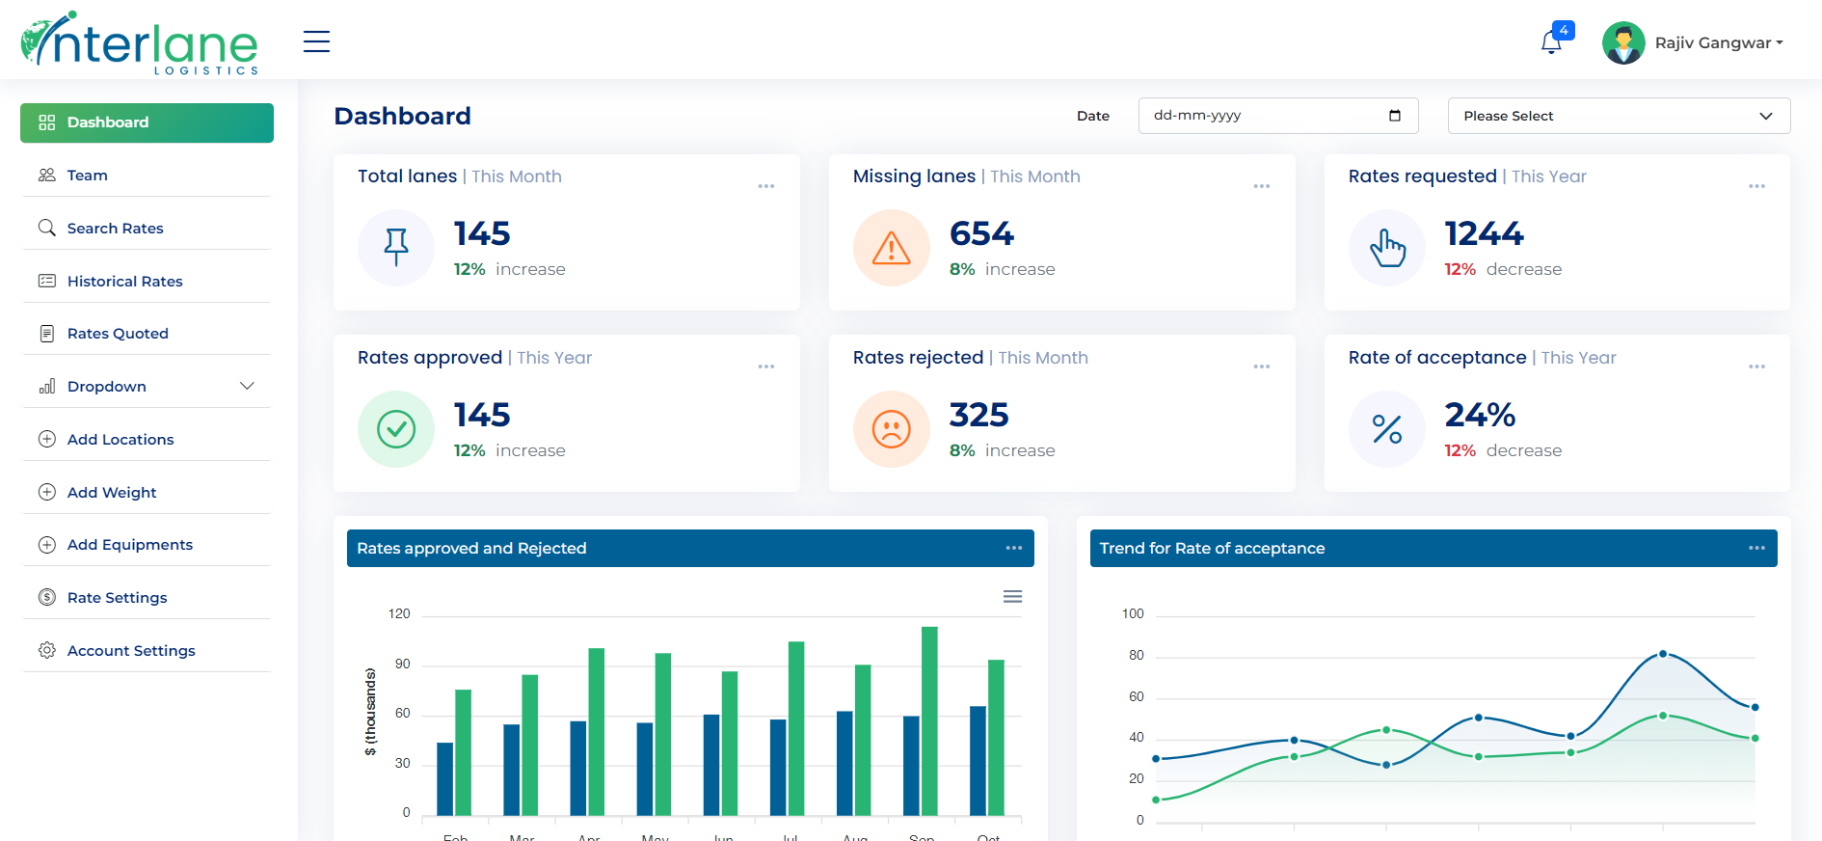Click the warning triangle in Missing lanes

(892, 248)
